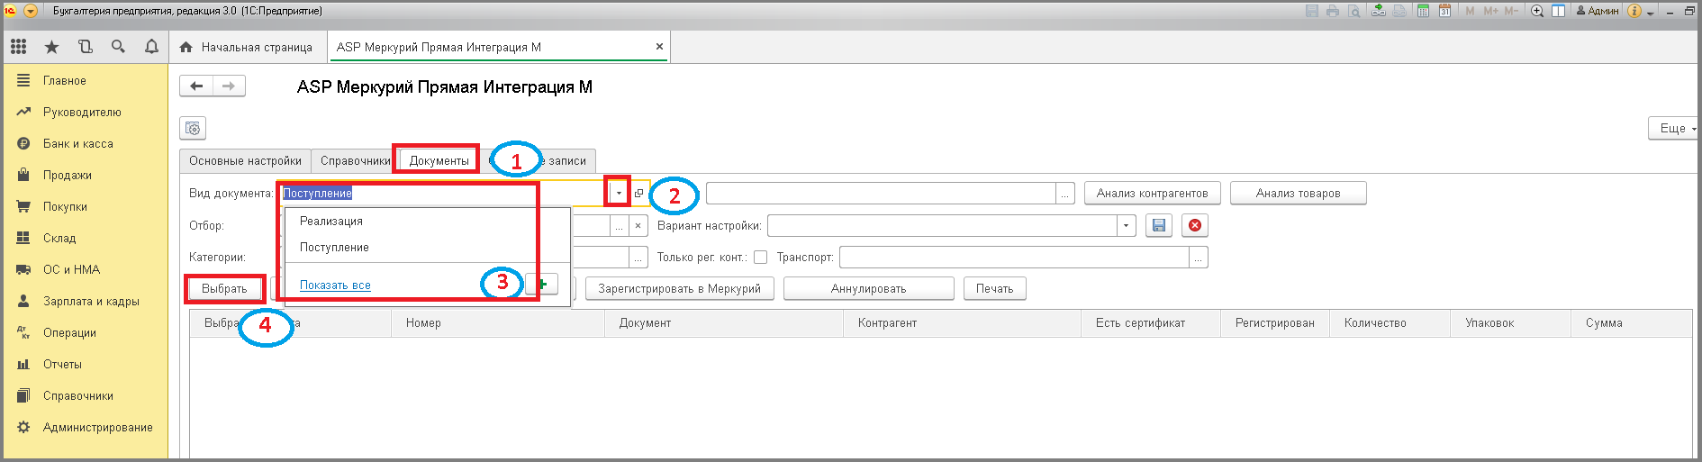The height and width of the screenshot is (462, 1702).
Task: Go forward using the right arrow button
Action: [229, 86]
